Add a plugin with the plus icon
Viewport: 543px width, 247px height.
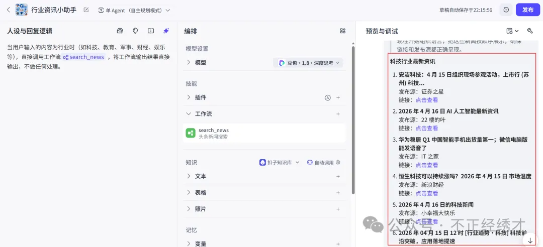click(338, 97)
